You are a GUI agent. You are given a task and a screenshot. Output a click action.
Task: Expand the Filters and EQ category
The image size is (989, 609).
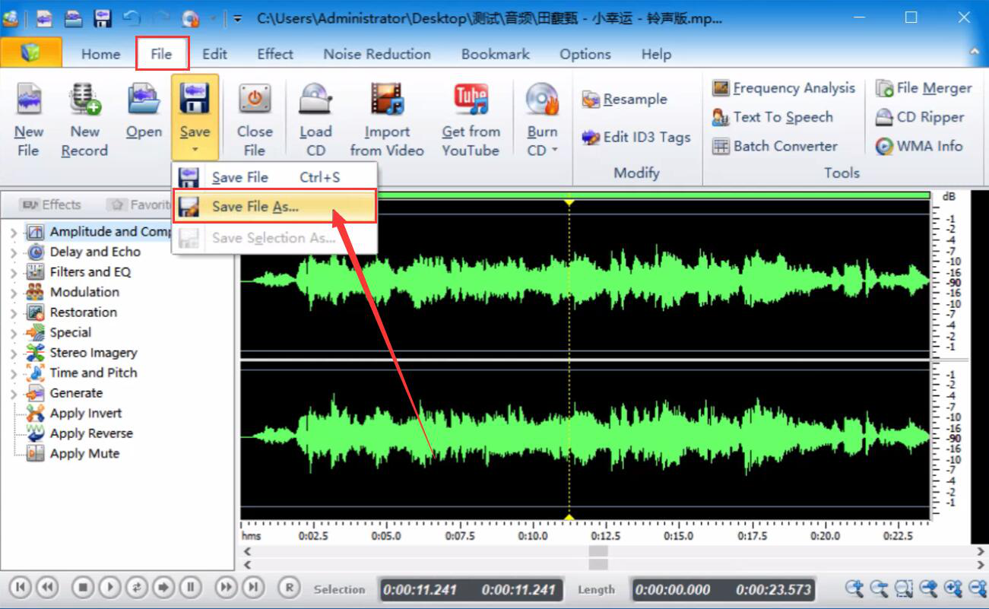click(x=14, y=272)
